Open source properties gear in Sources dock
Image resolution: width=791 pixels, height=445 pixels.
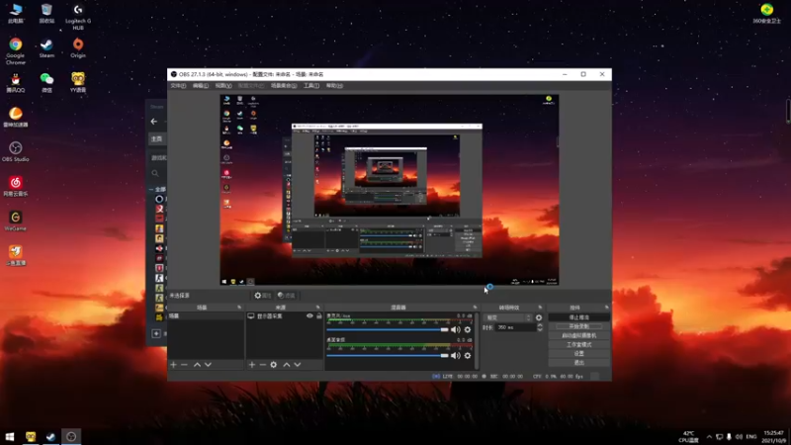click(274, 364)
